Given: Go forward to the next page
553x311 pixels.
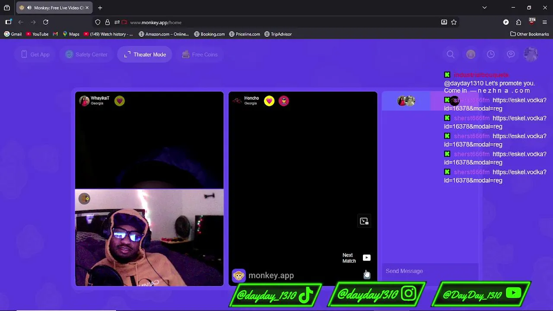Looking at the screenshot, I should pyautogui.click(x=33, y=22).
